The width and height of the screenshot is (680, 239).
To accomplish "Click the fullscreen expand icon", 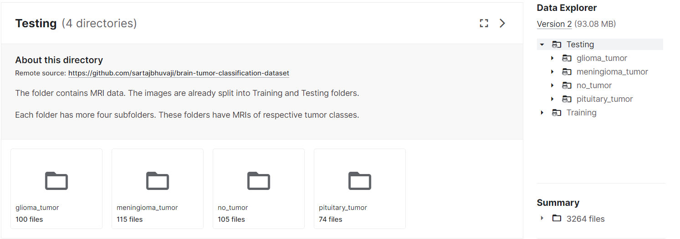I will click(x=484, y=23).
